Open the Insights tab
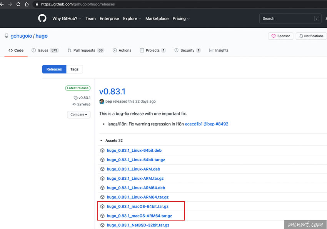 (219, 50)
